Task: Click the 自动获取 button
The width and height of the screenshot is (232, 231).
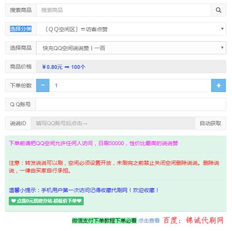Action: pyautogui.click(x=210, y=123)
